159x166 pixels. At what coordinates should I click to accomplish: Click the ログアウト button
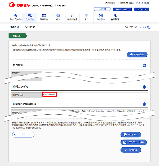click(142, 9)
